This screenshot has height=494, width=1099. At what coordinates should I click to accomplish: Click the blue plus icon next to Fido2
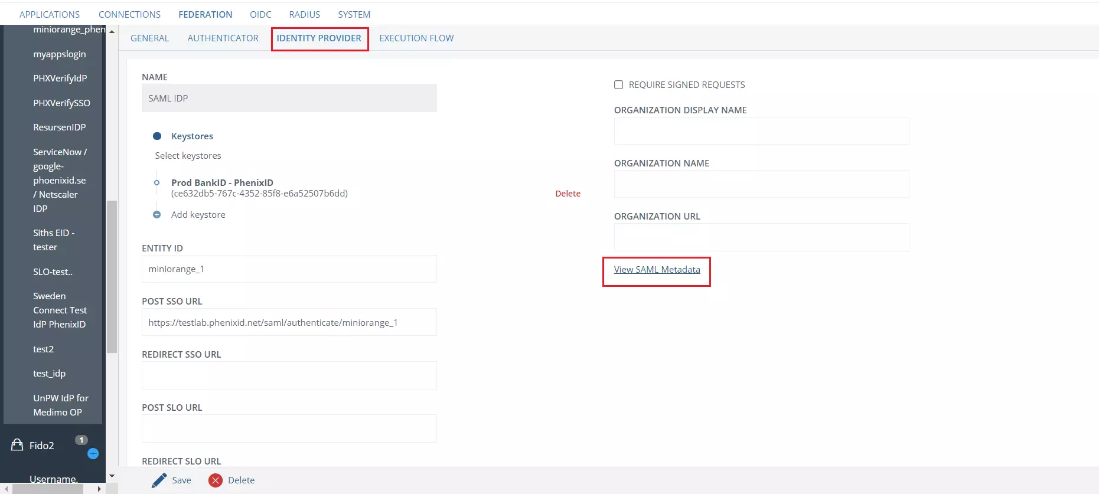[93, 454]
